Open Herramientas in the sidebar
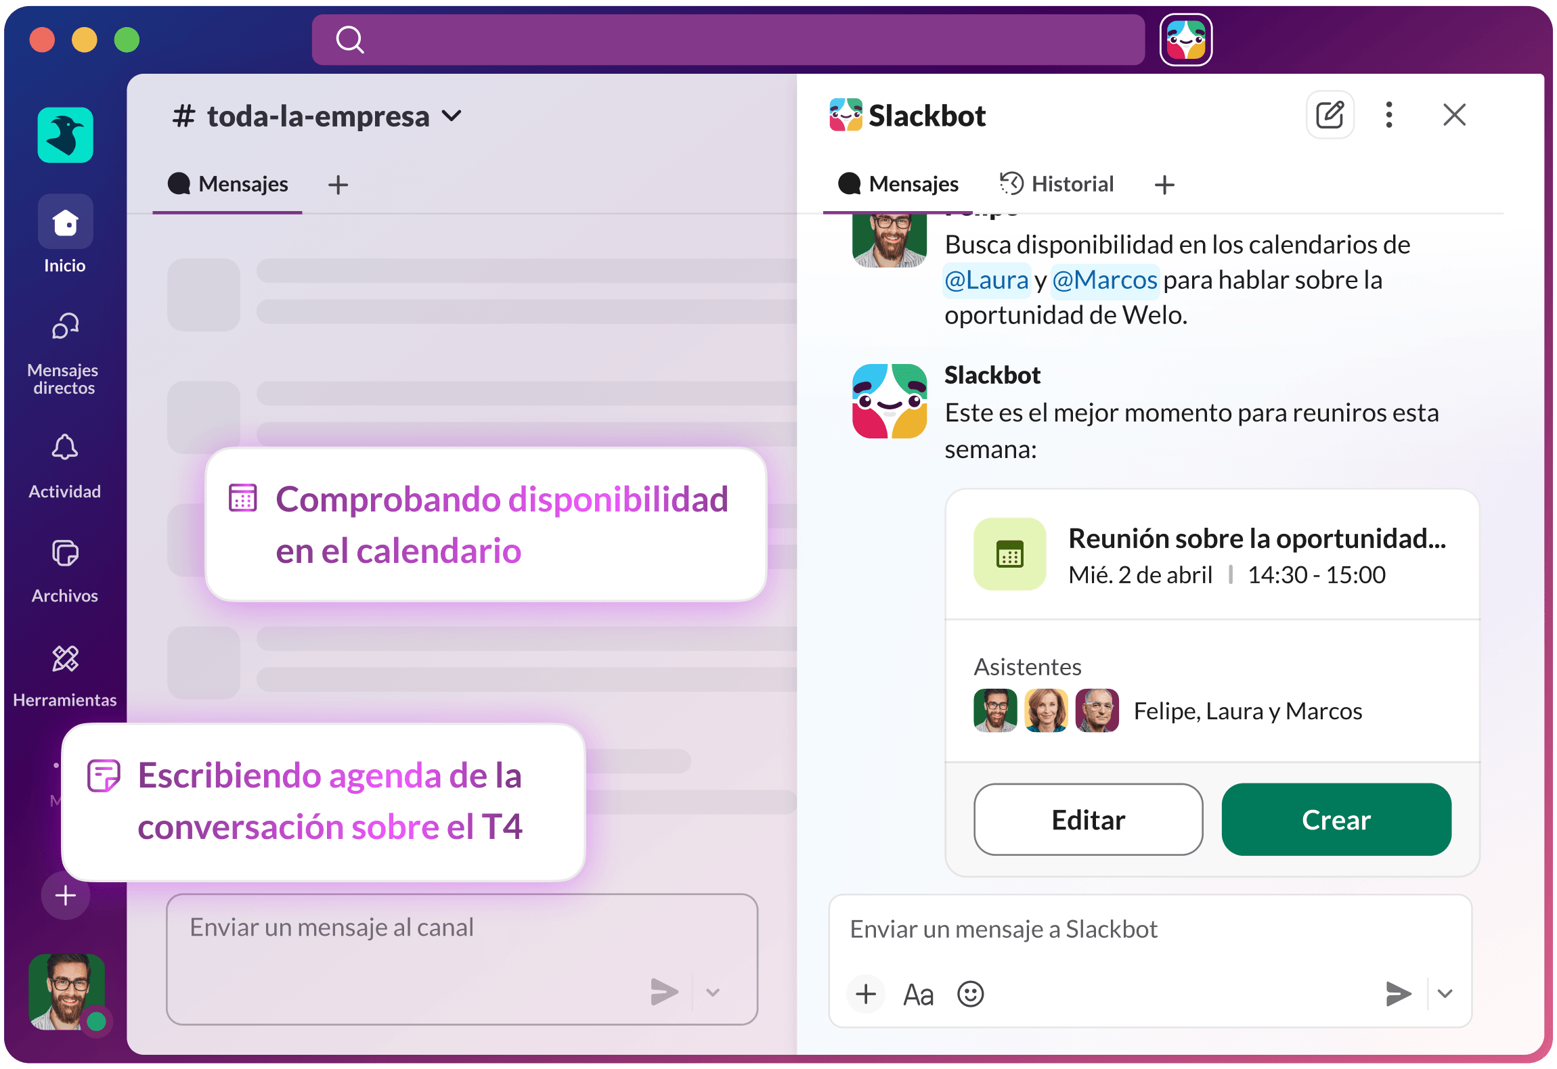Image resolution: width=1557 pixels, height=1069 pixels. pyautogui.click(x=65, y=676)
